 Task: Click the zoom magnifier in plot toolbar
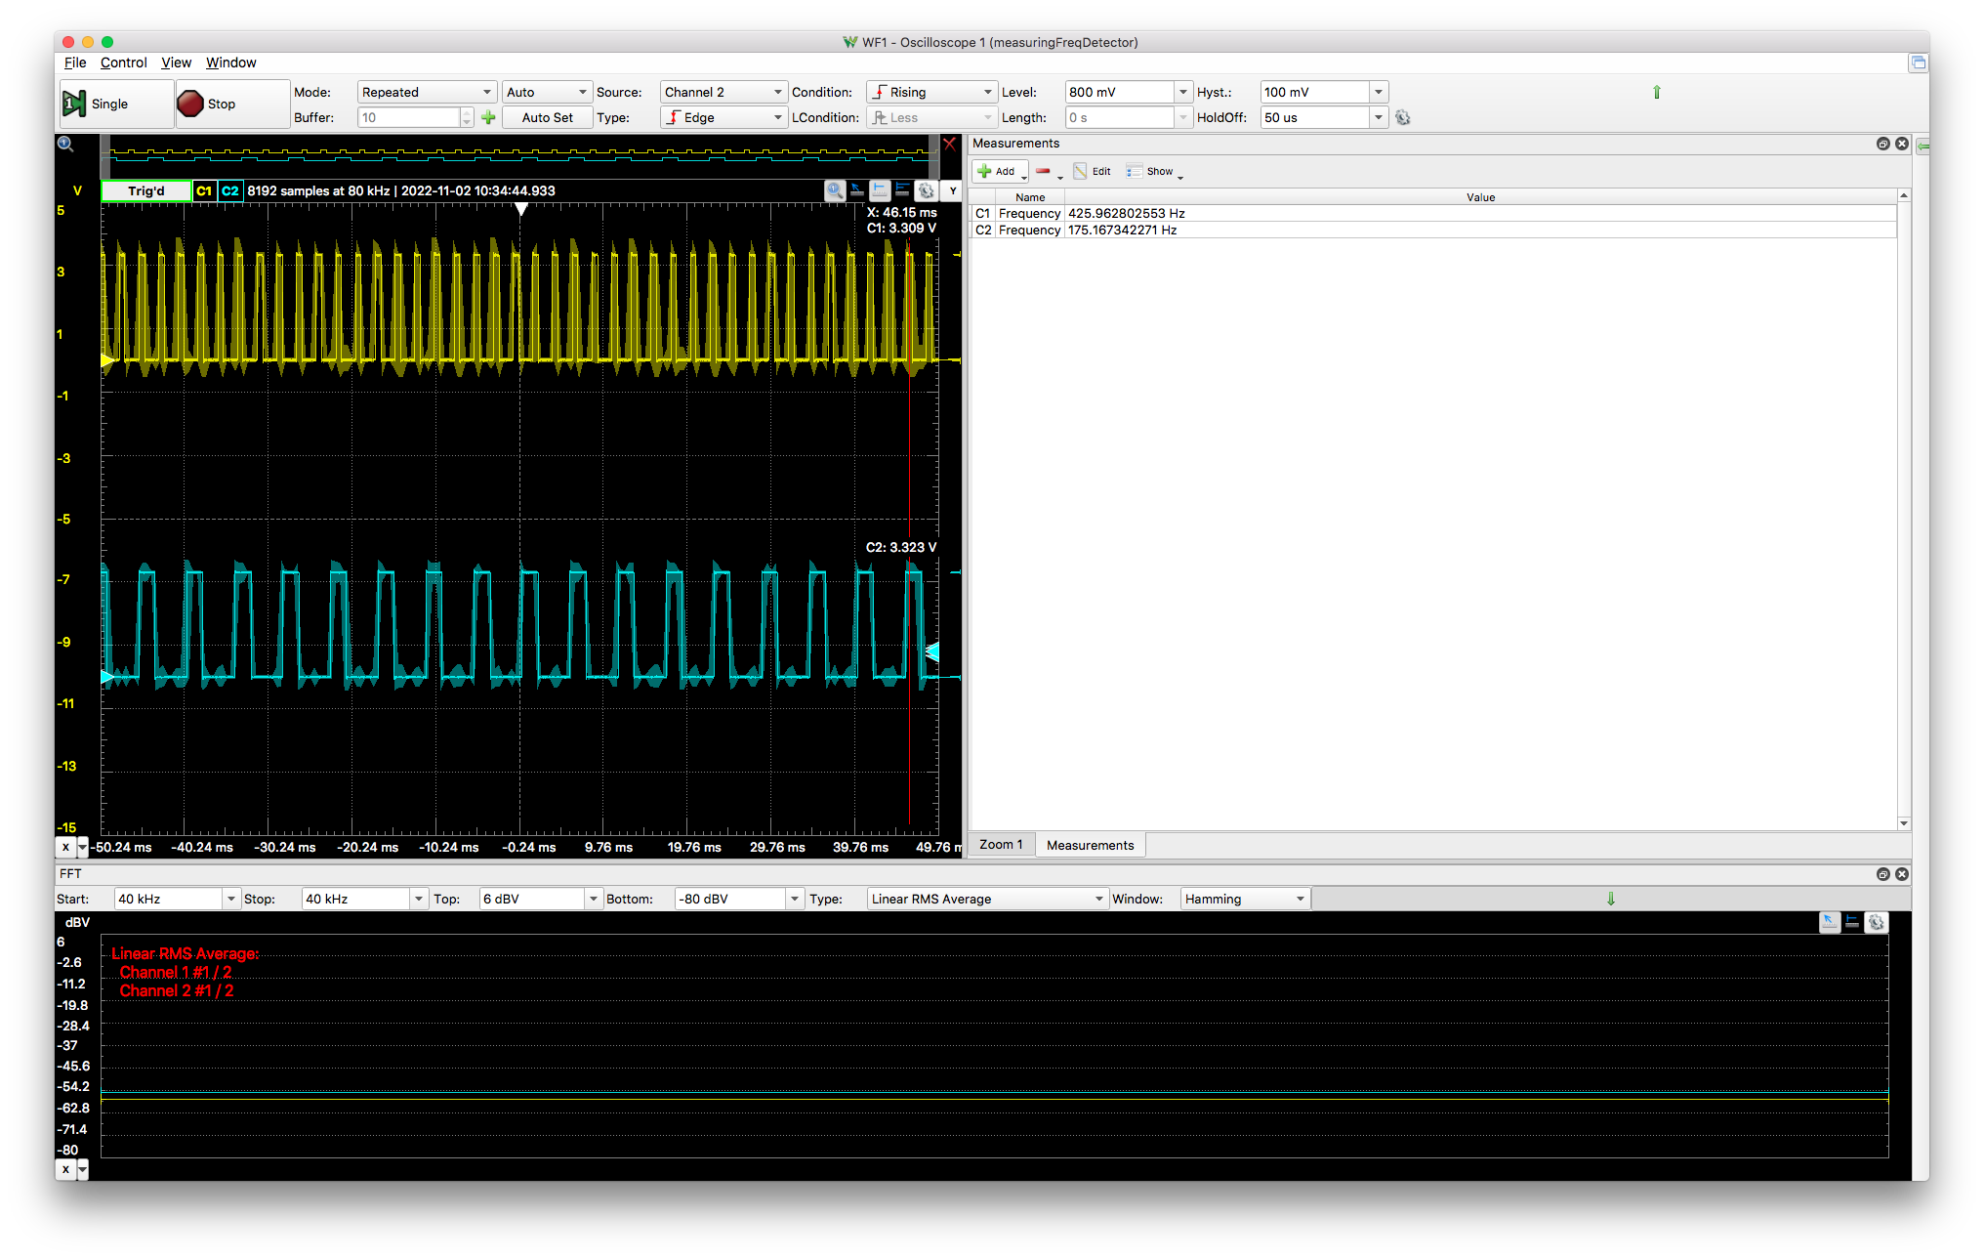(835, 190)
